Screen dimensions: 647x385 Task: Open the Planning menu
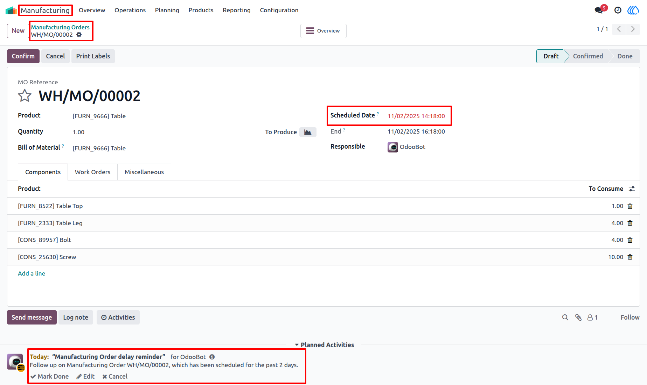coord(167,10)
